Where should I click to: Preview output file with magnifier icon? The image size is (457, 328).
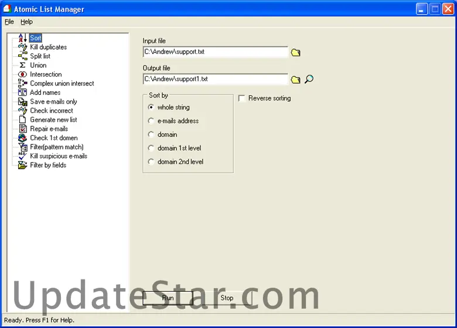tap(309, 79)
